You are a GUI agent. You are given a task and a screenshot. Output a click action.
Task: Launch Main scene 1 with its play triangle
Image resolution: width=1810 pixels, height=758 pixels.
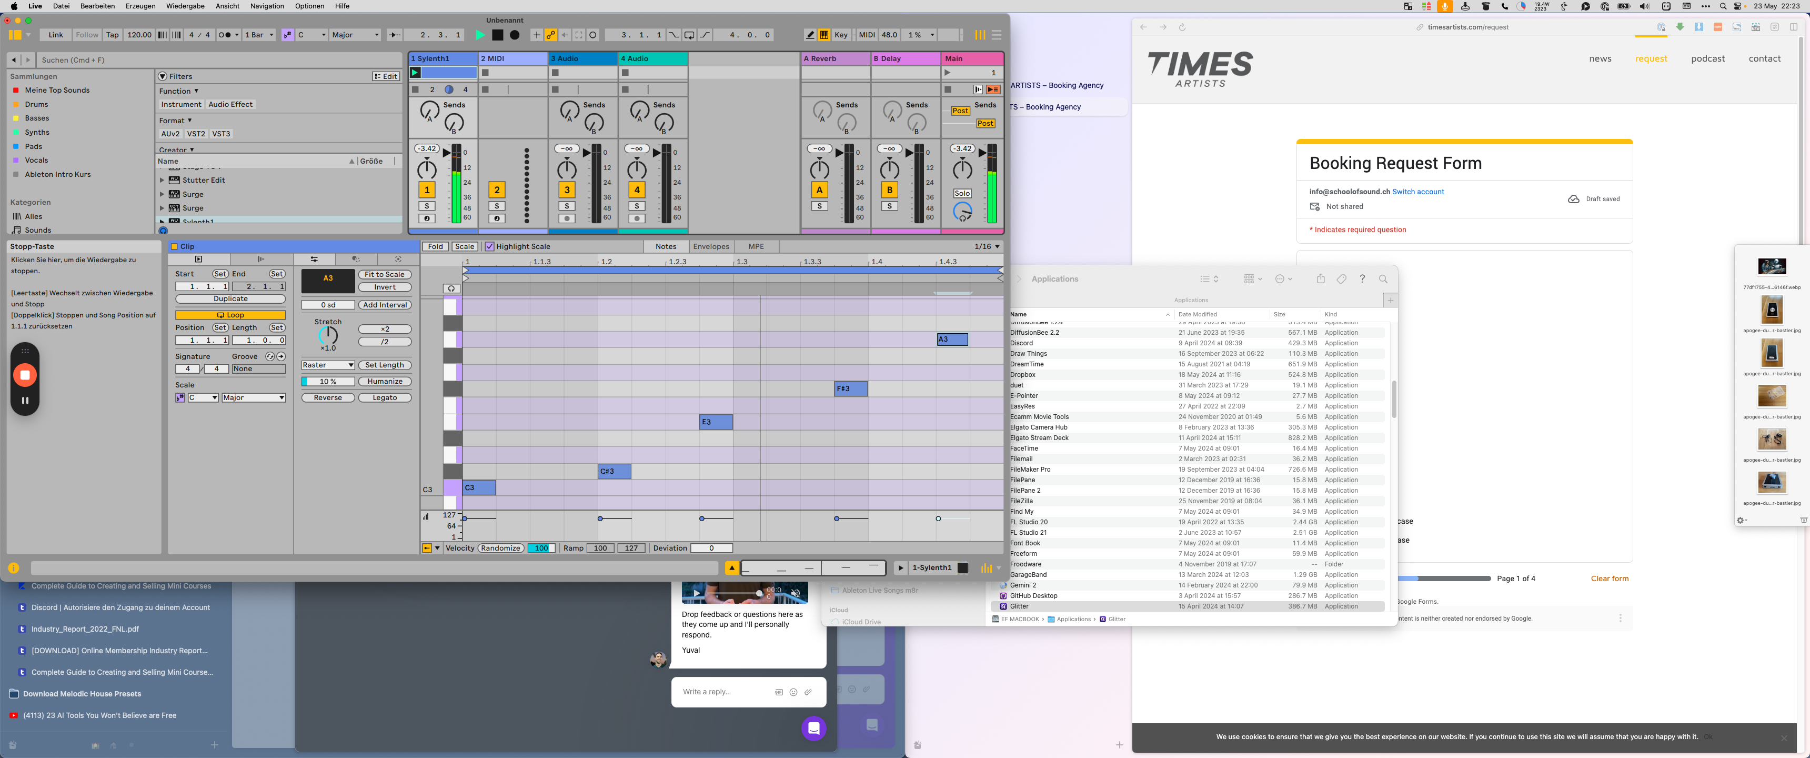click(947, 73)
